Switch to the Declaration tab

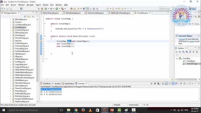coord(68,83)
